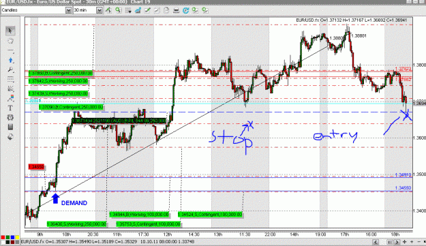Click the chart properties icon
This screenshot has height=246, width=426.
pyautogui.click(x=157, y=10)
